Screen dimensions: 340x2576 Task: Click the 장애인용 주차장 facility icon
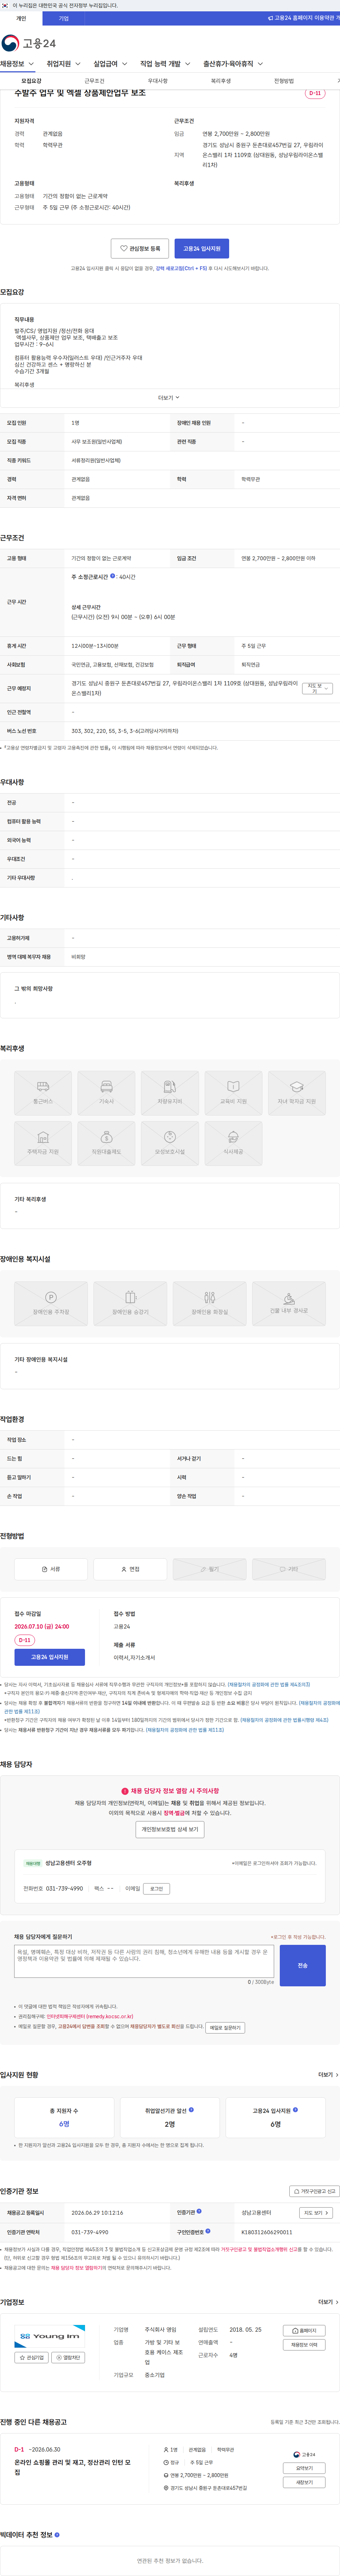(51, 1304)
